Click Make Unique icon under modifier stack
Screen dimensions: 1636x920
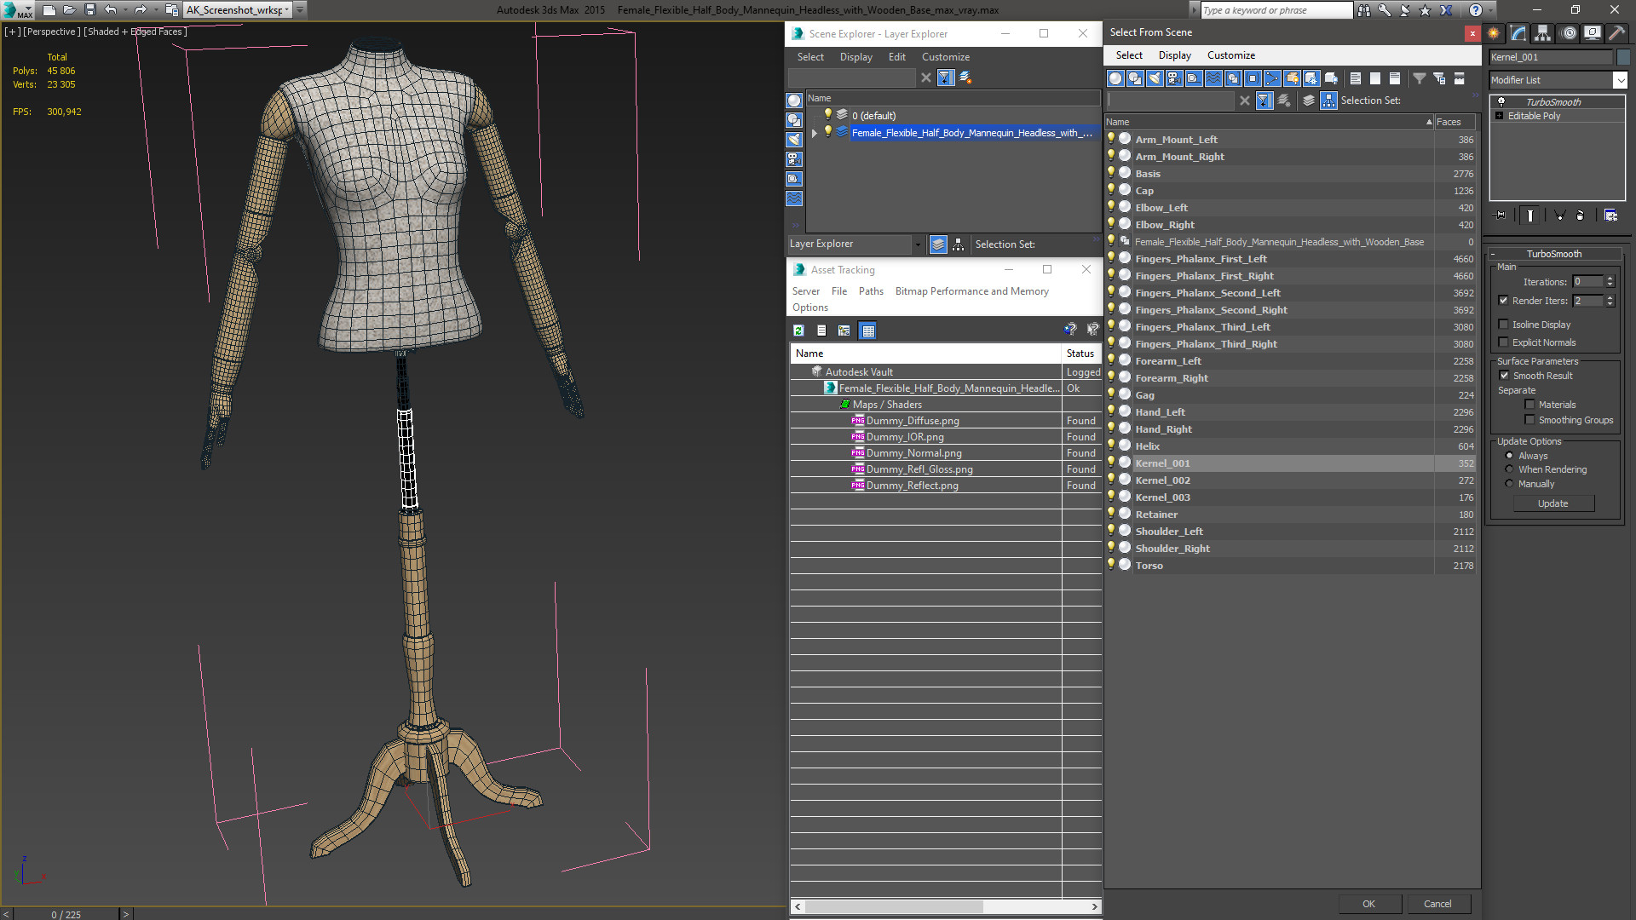[x=1559, y=216]
